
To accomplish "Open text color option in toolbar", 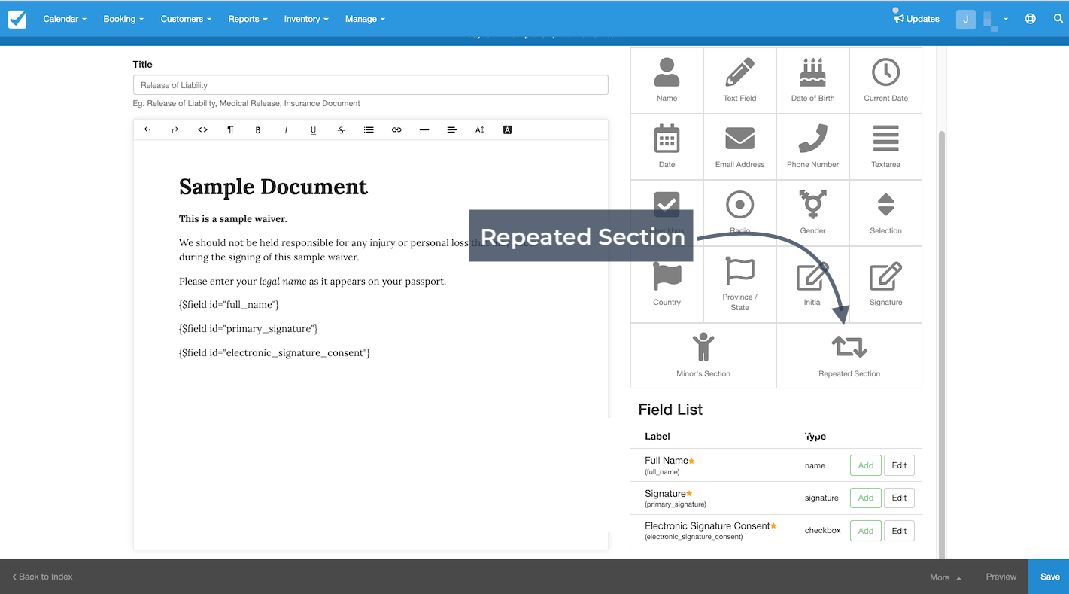I will [507, 130].
